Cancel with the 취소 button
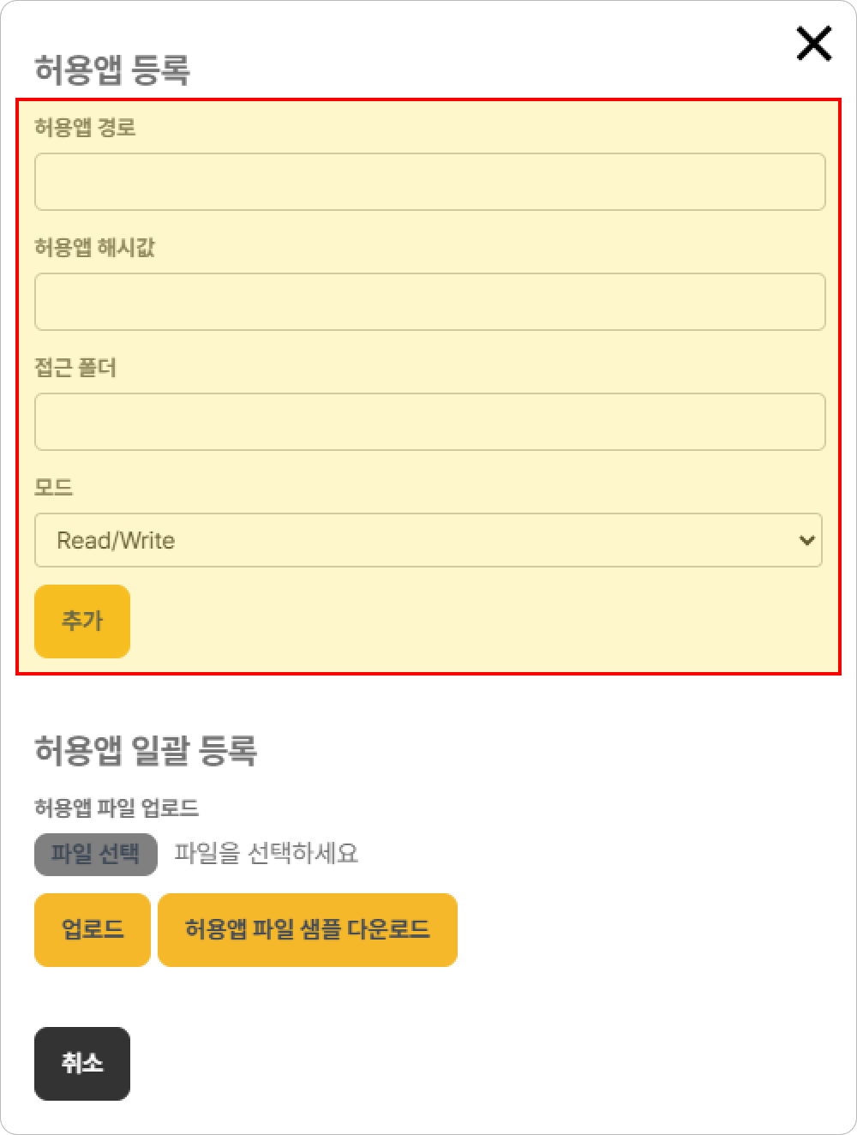The image size is (857, 1135). pos(82,1064)
